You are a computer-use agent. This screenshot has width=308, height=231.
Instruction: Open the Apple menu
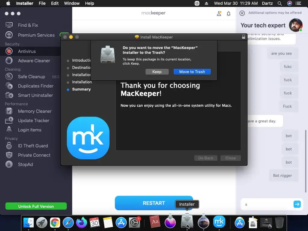[8, 3]
